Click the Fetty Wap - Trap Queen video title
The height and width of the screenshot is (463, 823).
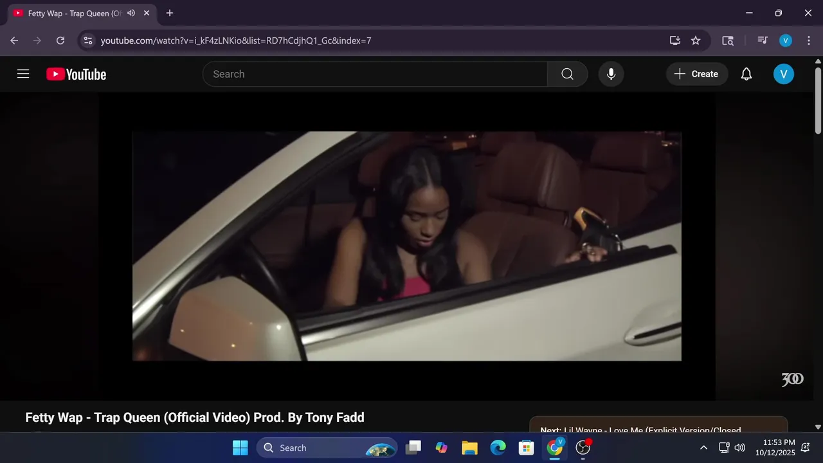[x=195, y=417]
